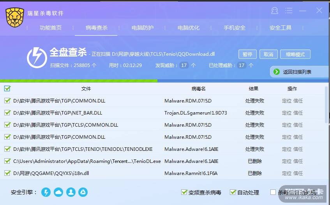Disable 变频查杀病毒 checkbox
This screenshot has height=205, width=330.
(184, 192)
